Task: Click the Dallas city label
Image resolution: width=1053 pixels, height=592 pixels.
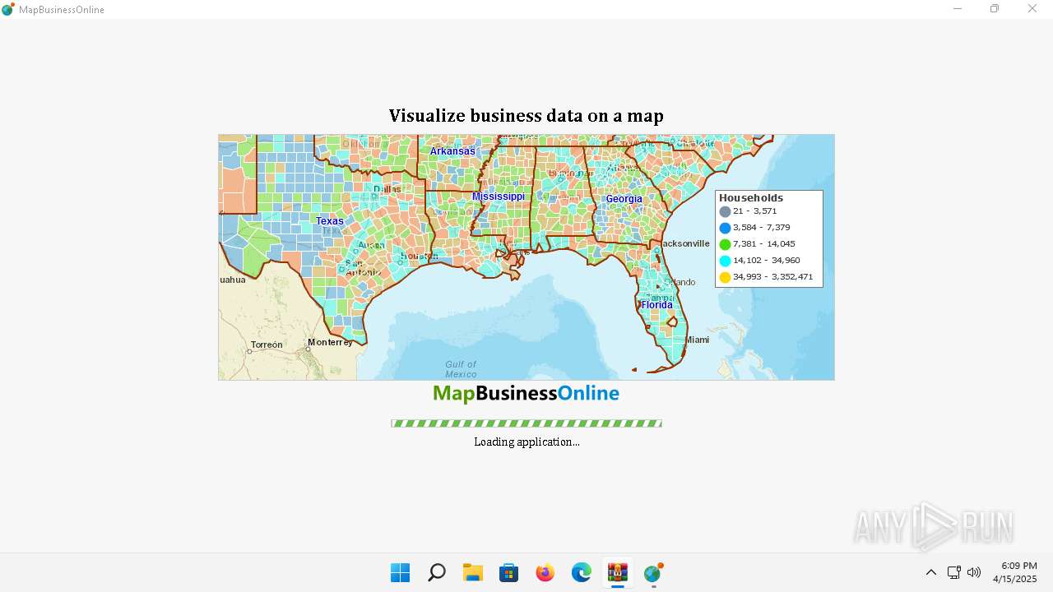Action: tap(387, 188)
